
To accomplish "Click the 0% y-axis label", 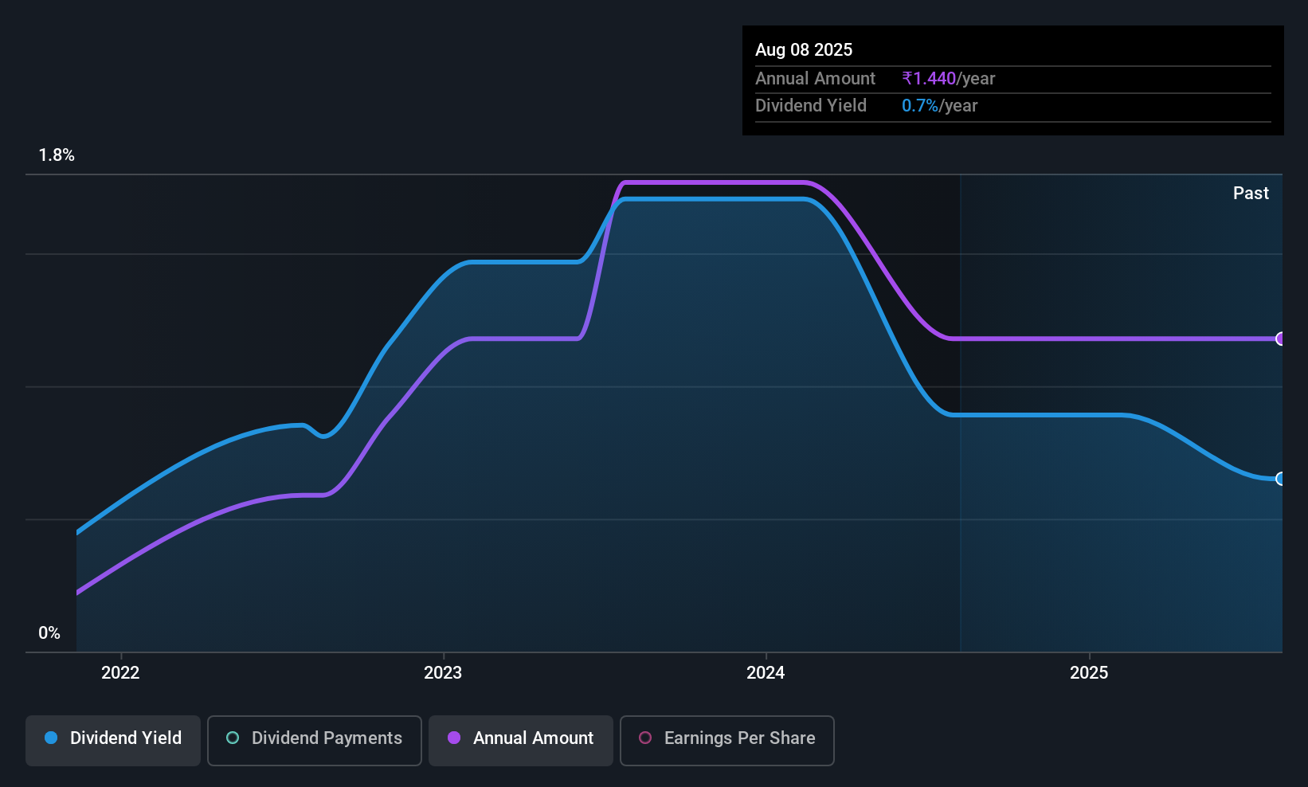I will click(49, 633).
